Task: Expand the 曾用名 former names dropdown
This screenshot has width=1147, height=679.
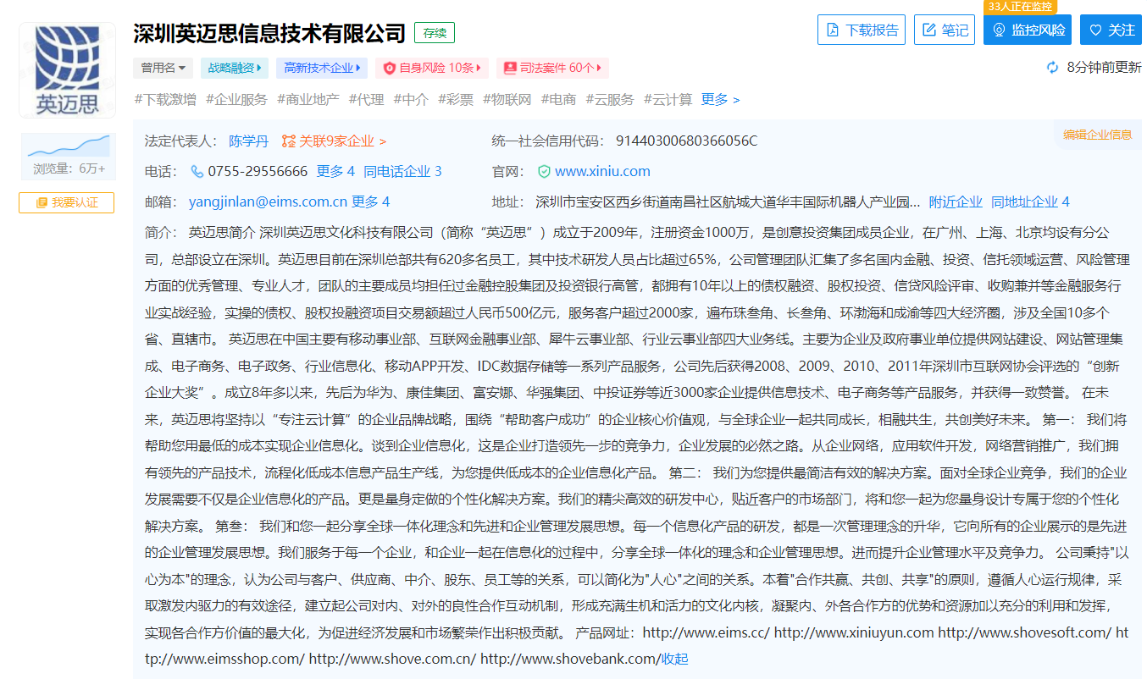Action: tap(163, 68)
